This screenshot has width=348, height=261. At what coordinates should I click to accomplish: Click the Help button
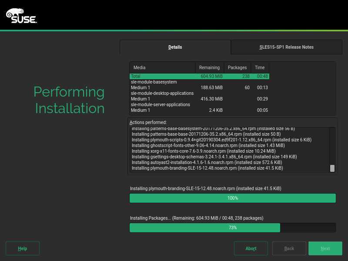click(x=23, y=248)
